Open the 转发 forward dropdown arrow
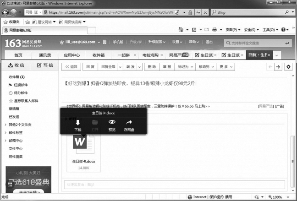The width and height of the screenshot is (297, 201). [140, 67]
